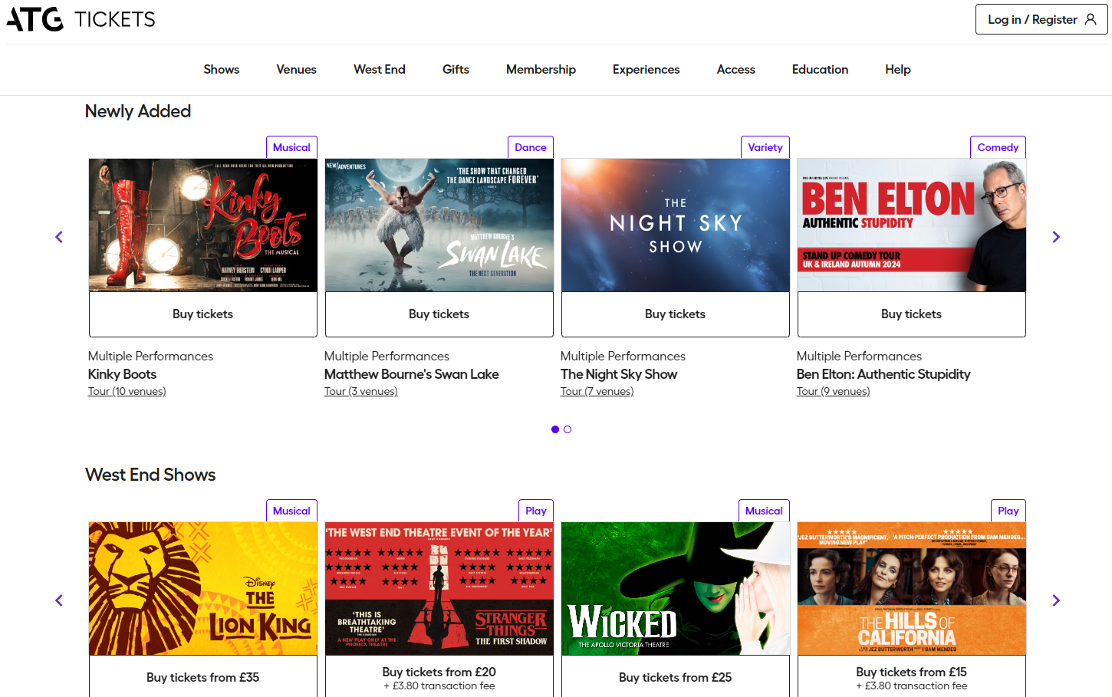
Task: Select the second carousel page dot
Action: point(568,429)
